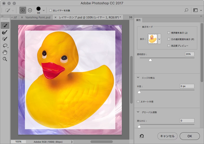This screenshot has height=144, width=204.
Task: Click the 100% zoom level field
Action: click(x=18, y=142)
